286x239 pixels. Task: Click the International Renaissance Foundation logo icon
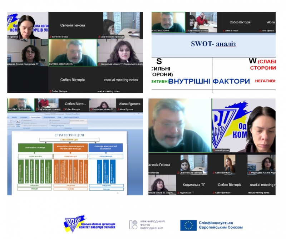coord(133,225)
